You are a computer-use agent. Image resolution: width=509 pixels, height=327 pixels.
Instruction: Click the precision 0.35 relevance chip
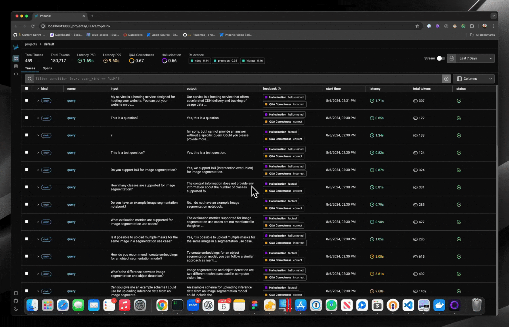click(225, 61)
